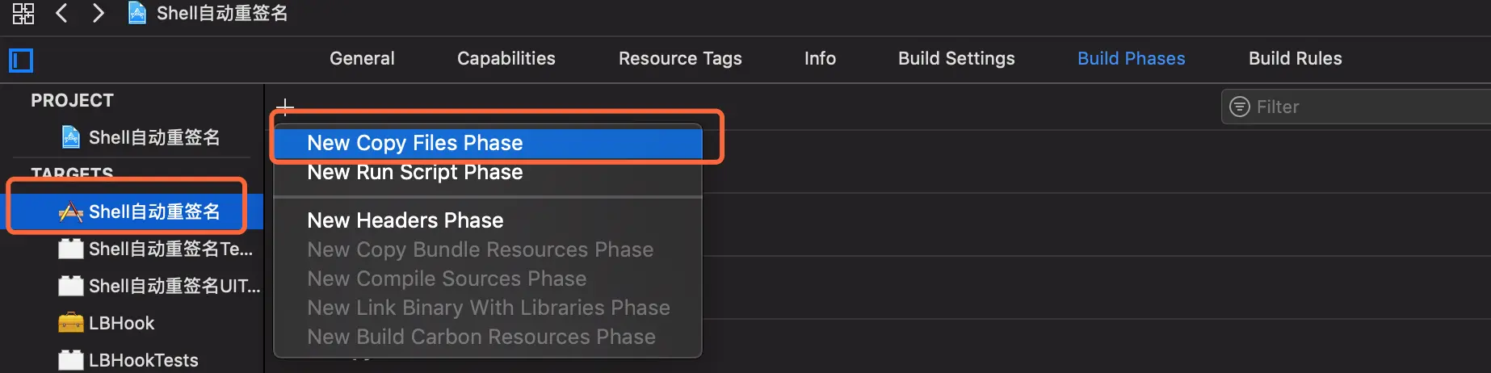Screen dimensions: 1491x373
Task: Choose New Headers Phase menu item
Action: pos(405,220)
